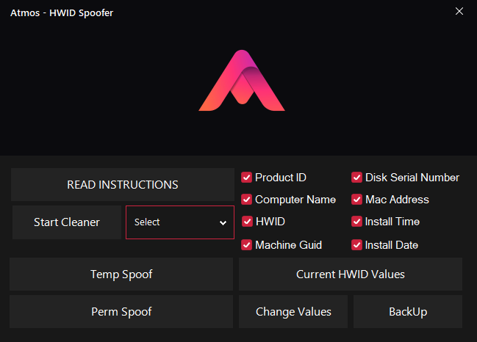The height and width of the screenshot is (342, 477).
Task: Untick the Machine Guid checkbox
Action: pos(247,245)
